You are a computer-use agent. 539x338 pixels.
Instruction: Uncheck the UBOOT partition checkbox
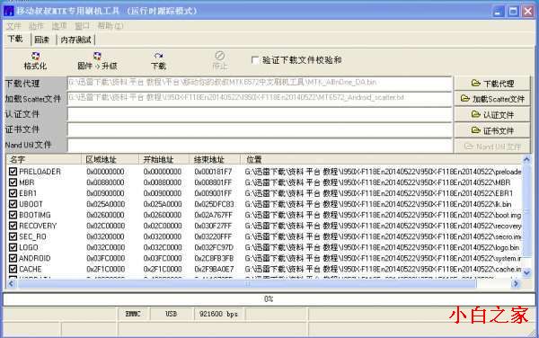point(13,204)
